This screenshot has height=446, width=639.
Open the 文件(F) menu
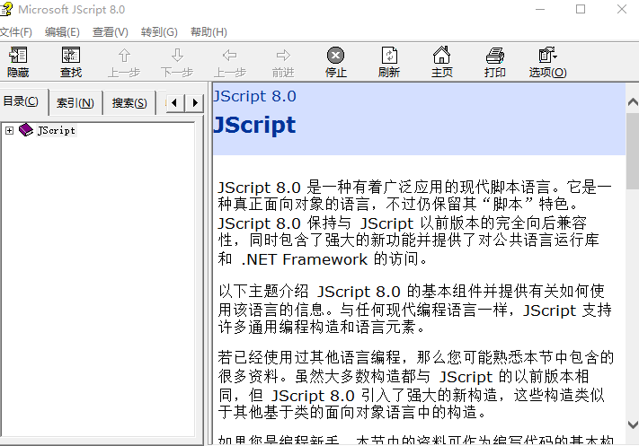coord(15,32)
